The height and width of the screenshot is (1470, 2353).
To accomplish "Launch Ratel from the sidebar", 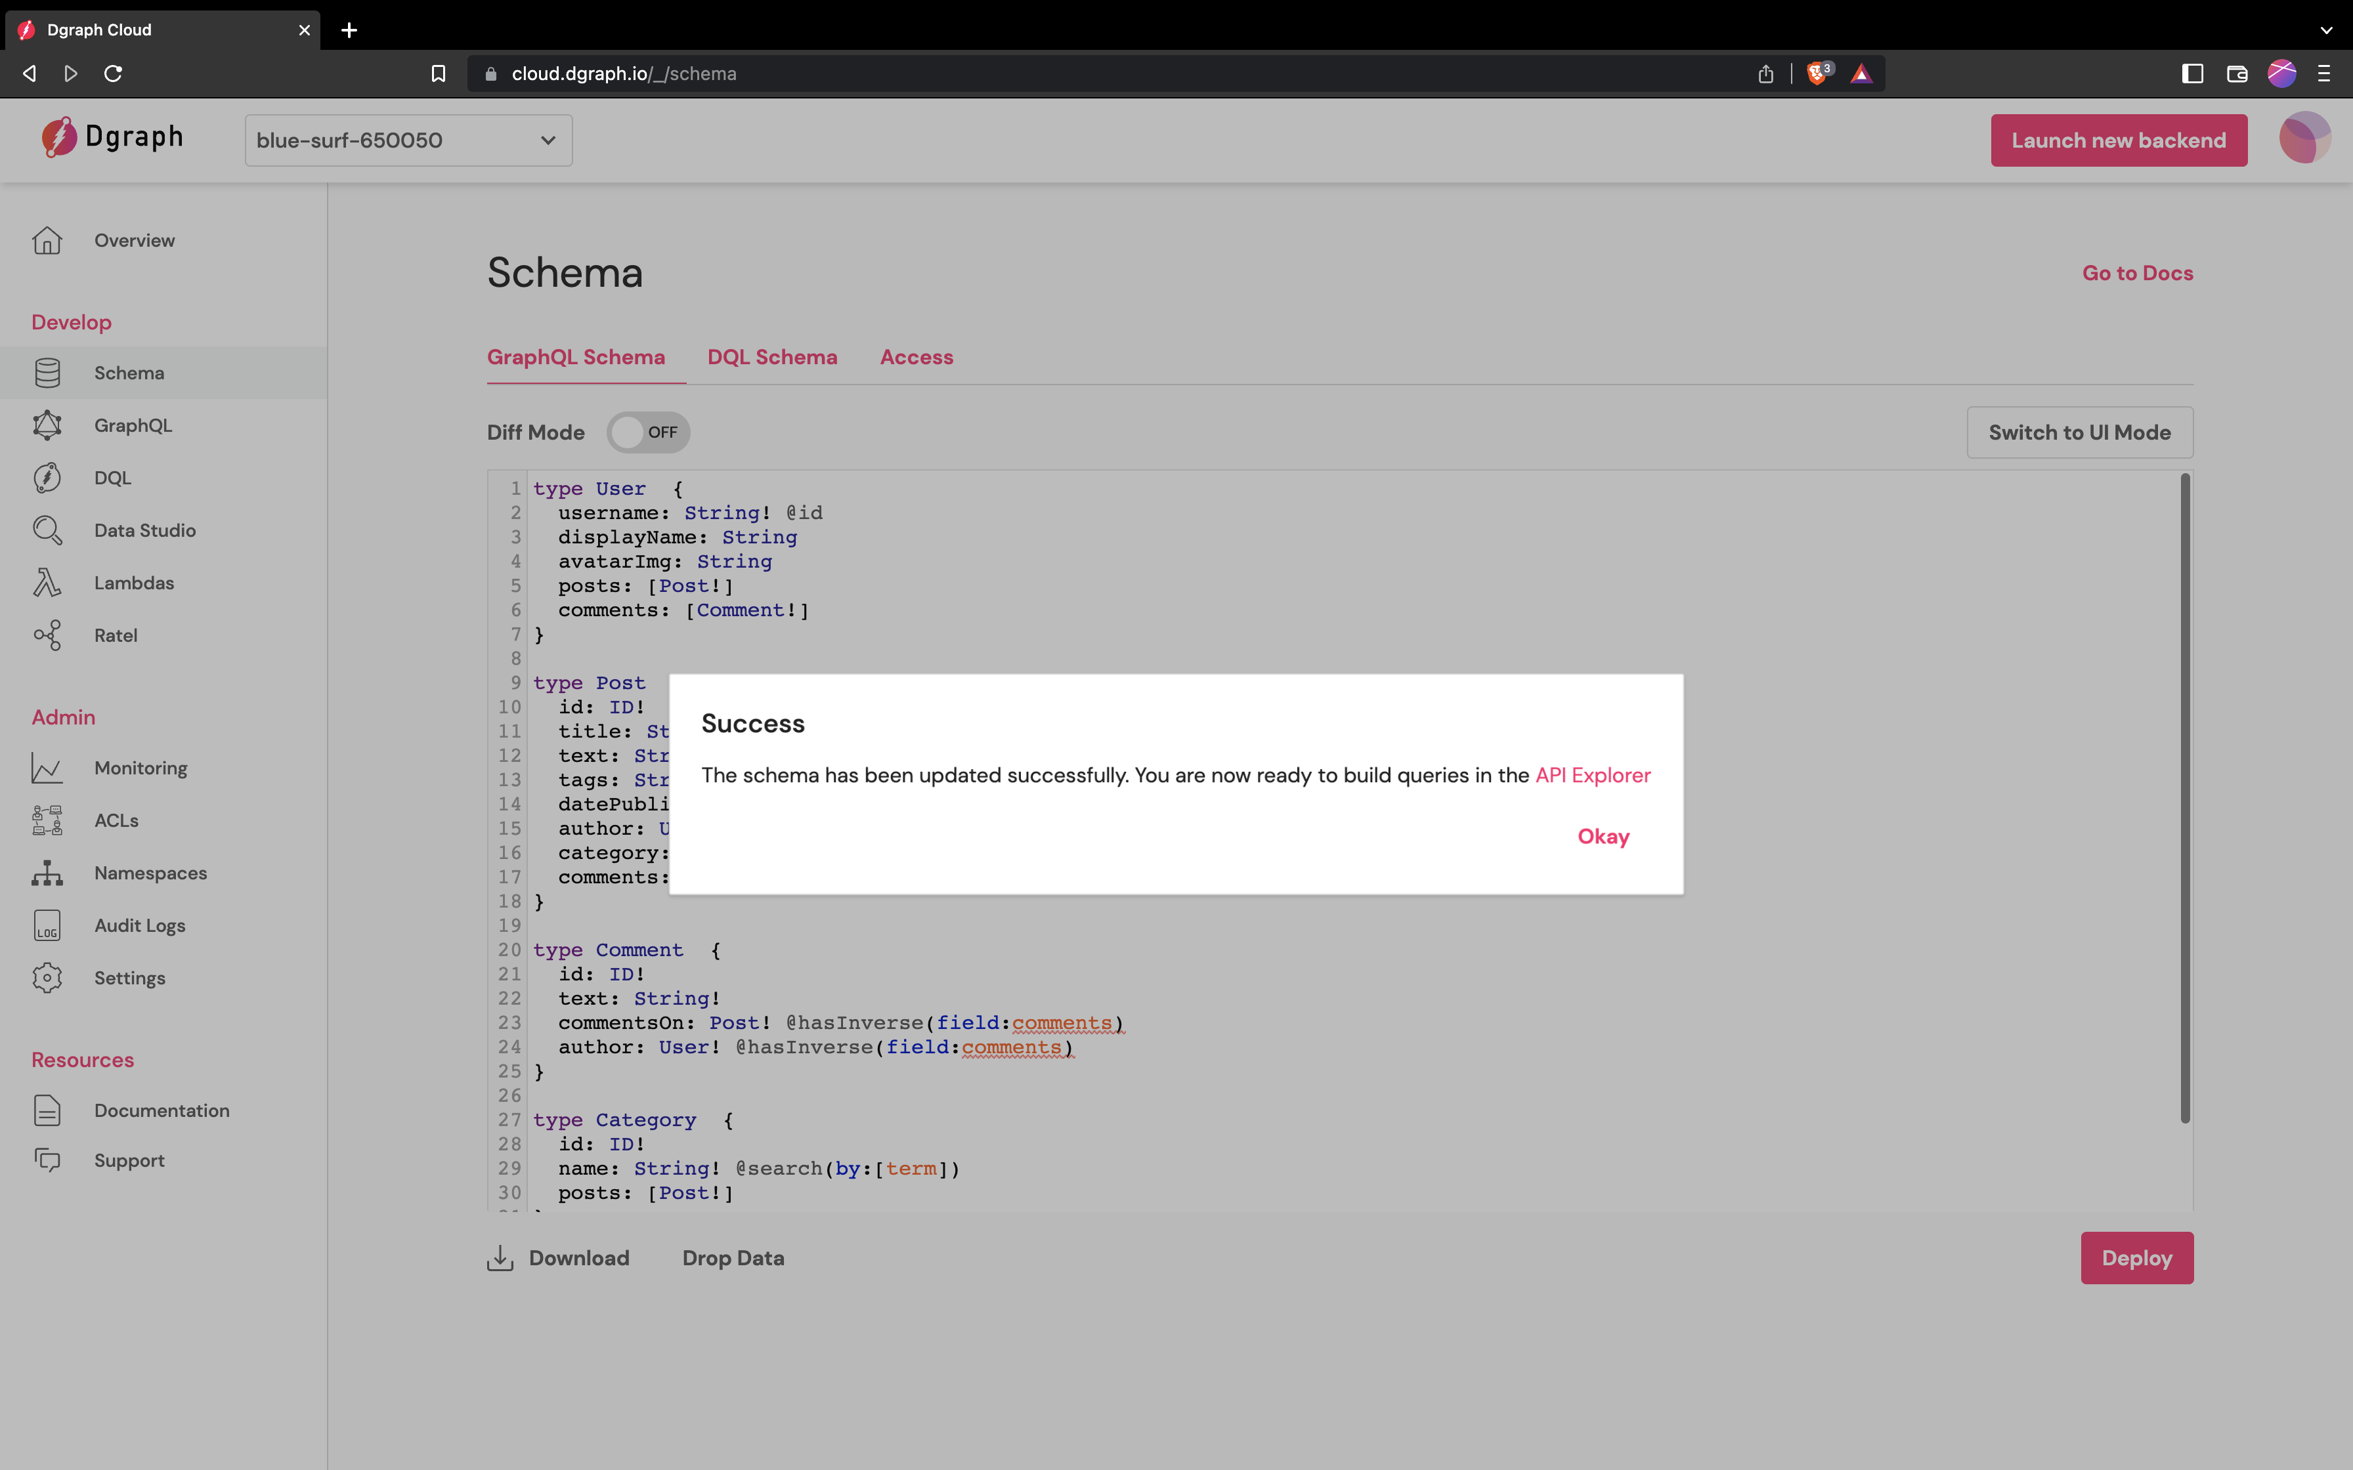I will point(116,635).
